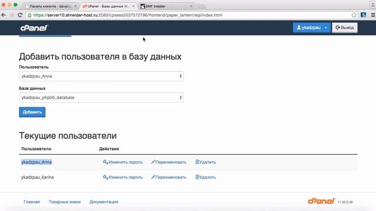Viewport: 376px width, 211px height.
Task: Open the Пользователь dropdown showing ykadzpau_Anna
Action: click(101, 76)
